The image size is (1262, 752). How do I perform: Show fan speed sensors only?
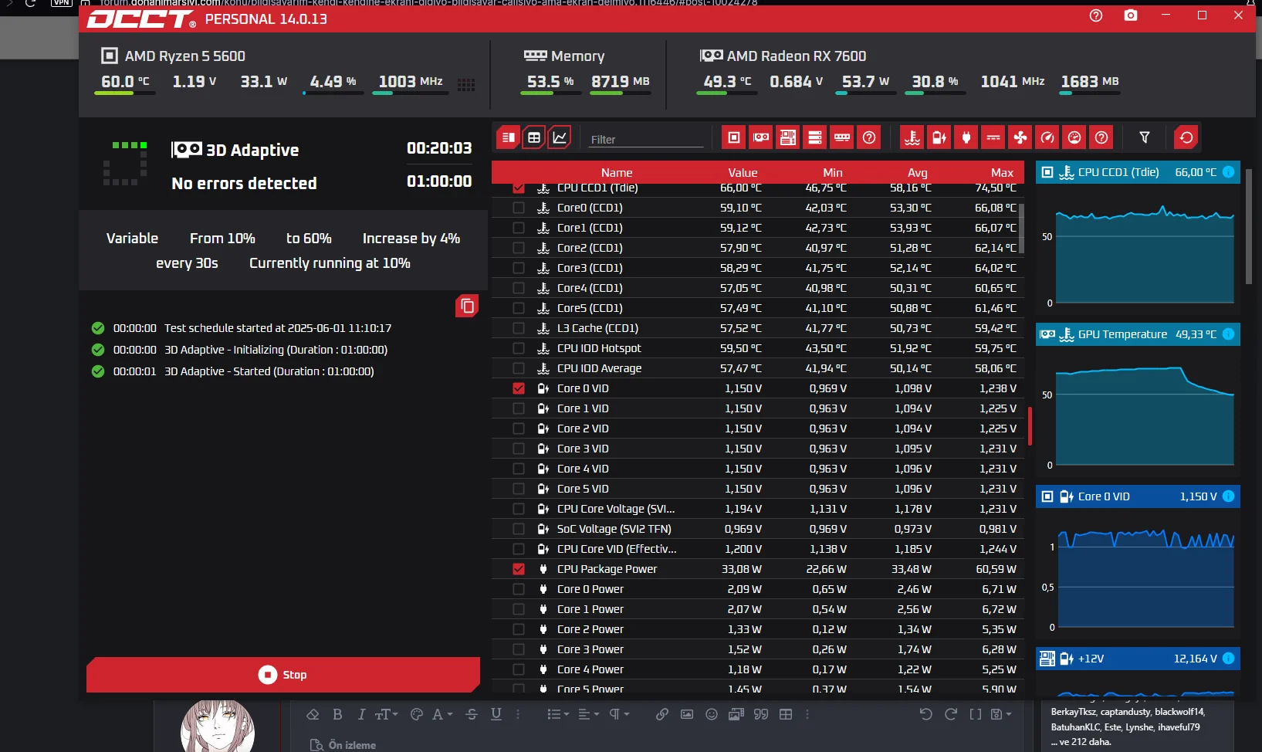tap(1020, 137)
